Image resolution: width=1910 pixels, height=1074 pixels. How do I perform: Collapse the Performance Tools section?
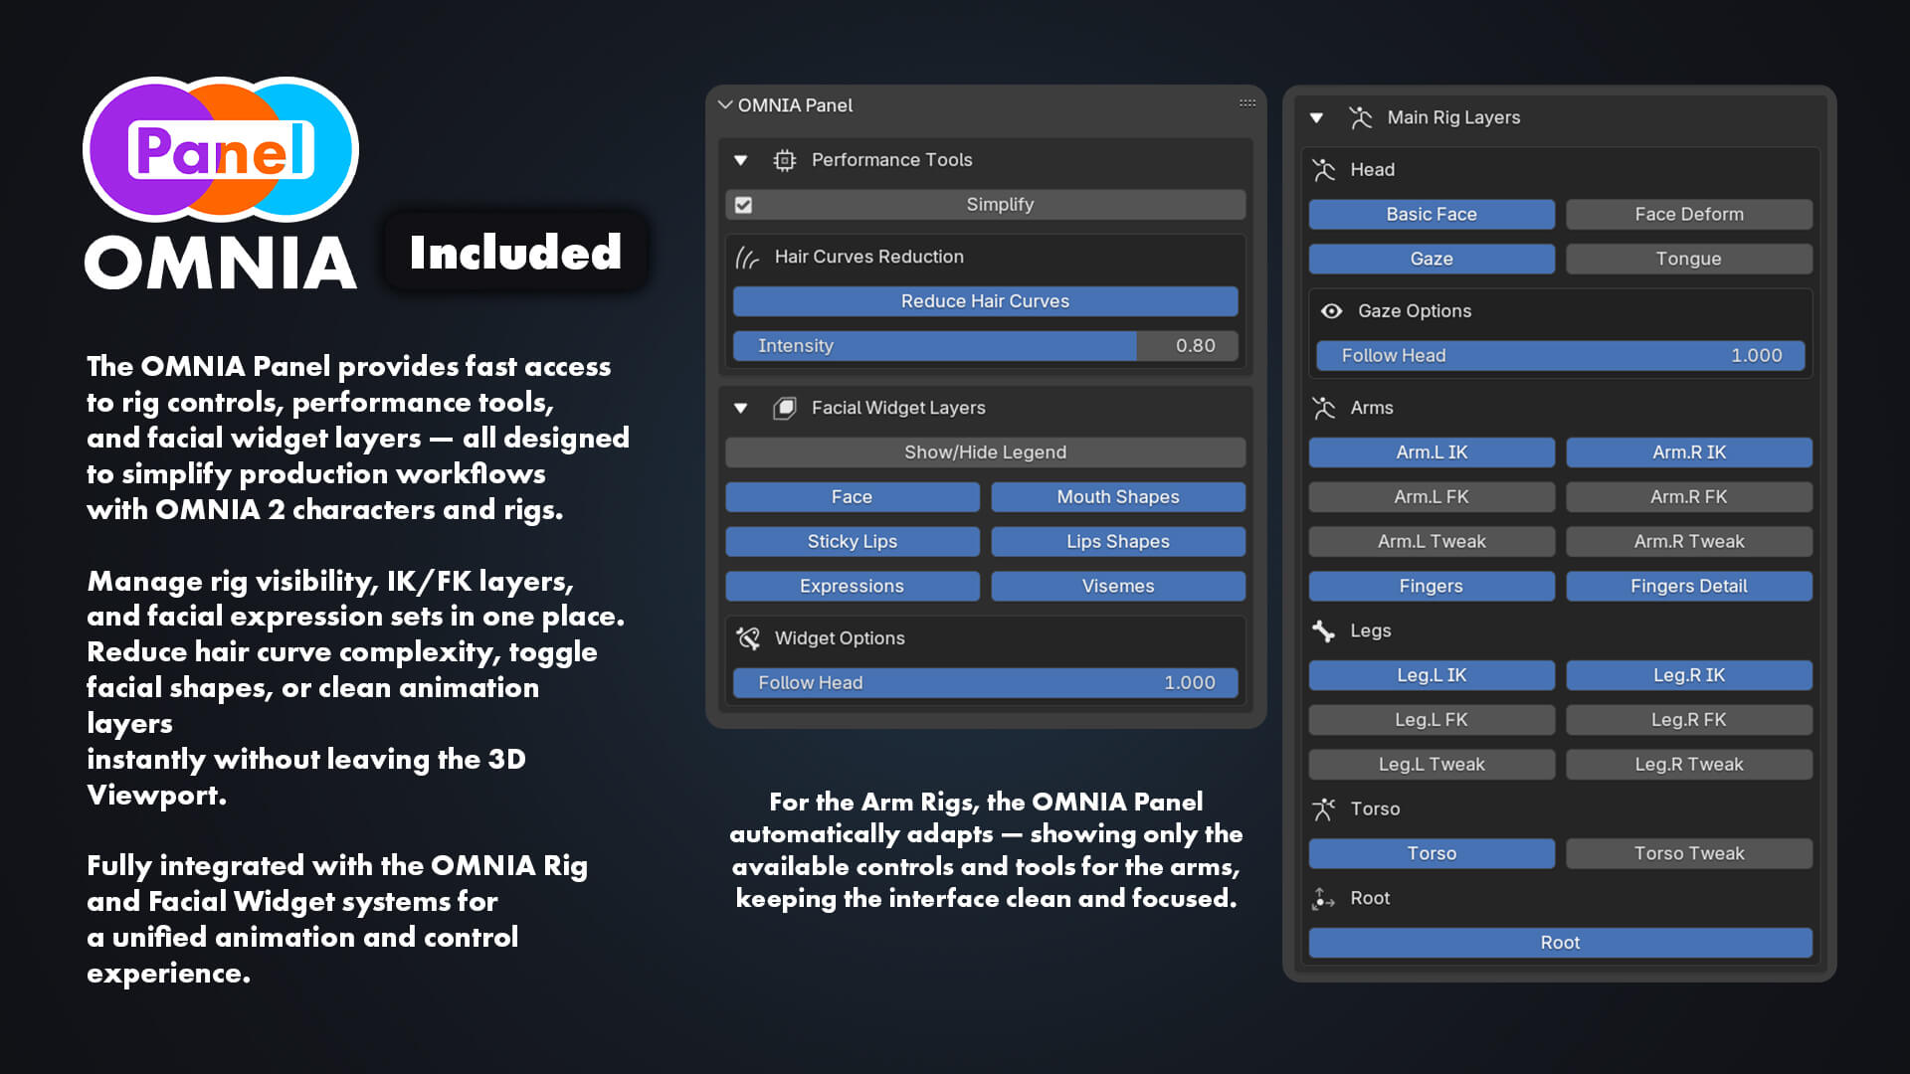click(740, 160)
